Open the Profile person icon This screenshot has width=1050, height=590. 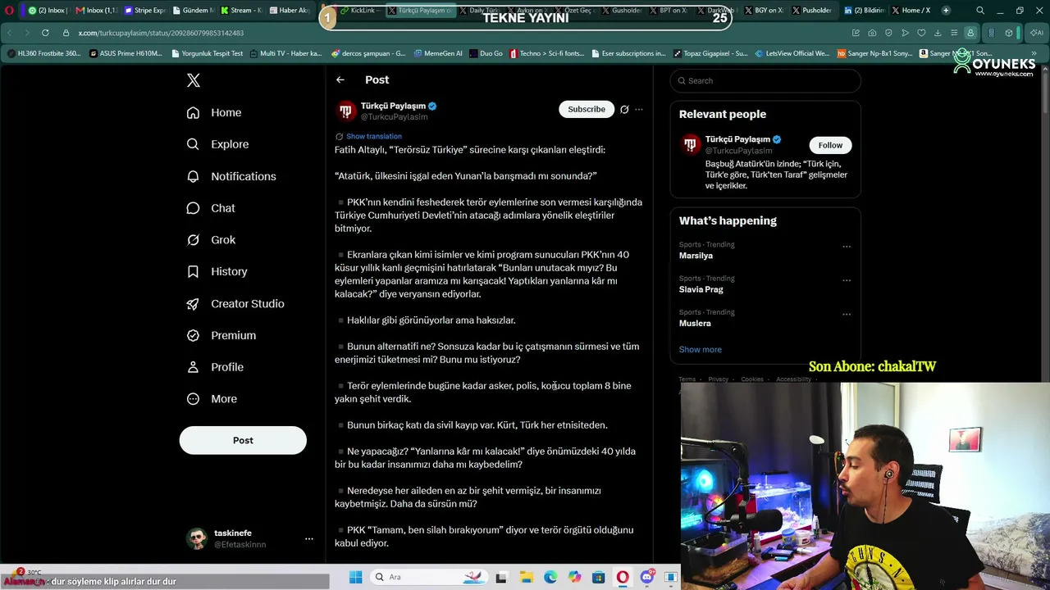tap(193, 367)
